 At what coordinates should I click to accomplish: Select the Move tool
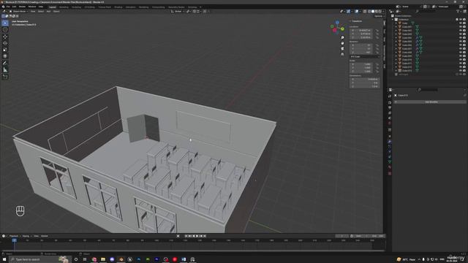click(x=5, y=37)
